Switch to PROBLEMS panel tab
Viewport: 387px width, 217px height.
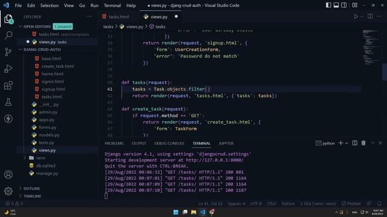coord(114,143)
